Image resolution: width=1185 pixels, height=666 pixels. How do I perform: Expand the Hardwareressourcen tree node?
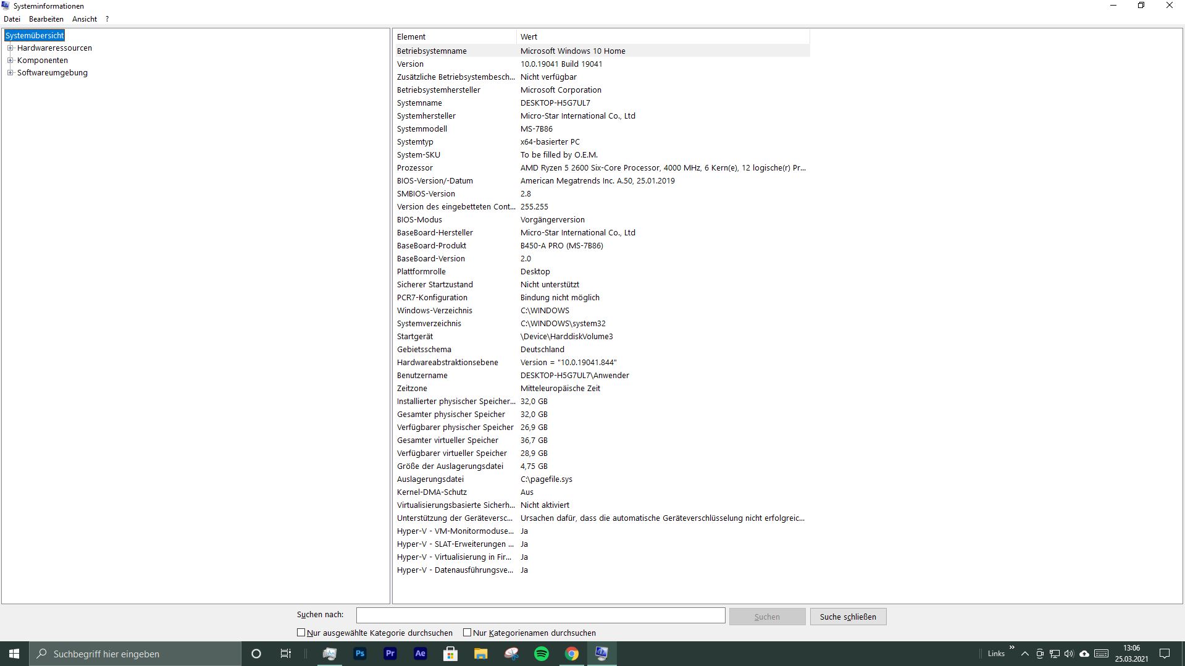[x=10, y=48]
